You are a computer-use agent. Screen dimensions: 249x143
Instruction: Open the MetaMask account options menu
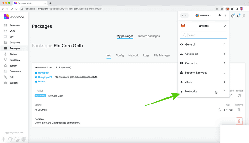225,15
